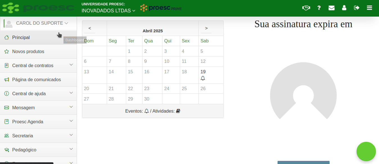Screen dimensions: 379x164
Task: Click the Proesc Prime logo
Action: (x=161, y=8)
